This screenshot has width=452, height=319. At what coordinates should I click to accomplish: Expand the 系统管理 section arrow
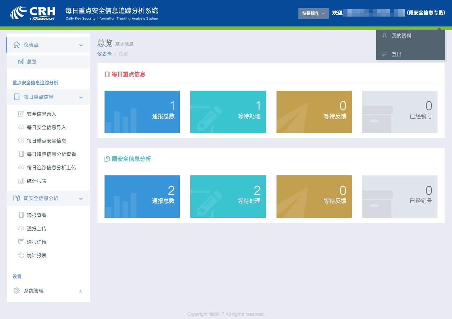pos(81,291)
